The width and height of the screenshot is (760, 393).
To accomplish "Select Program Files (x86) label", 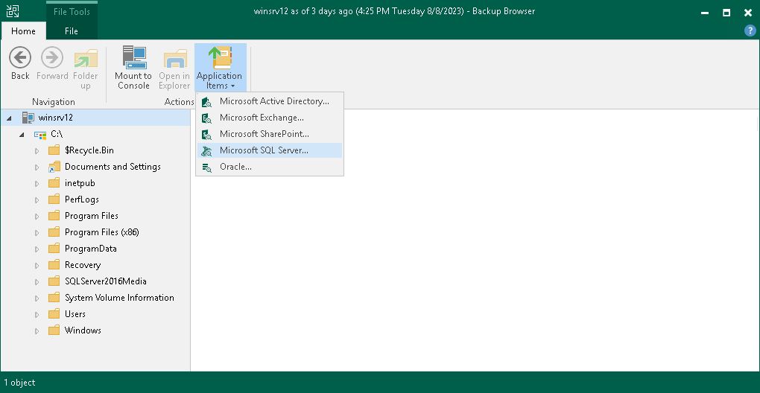I will click(x=102, y=232).
